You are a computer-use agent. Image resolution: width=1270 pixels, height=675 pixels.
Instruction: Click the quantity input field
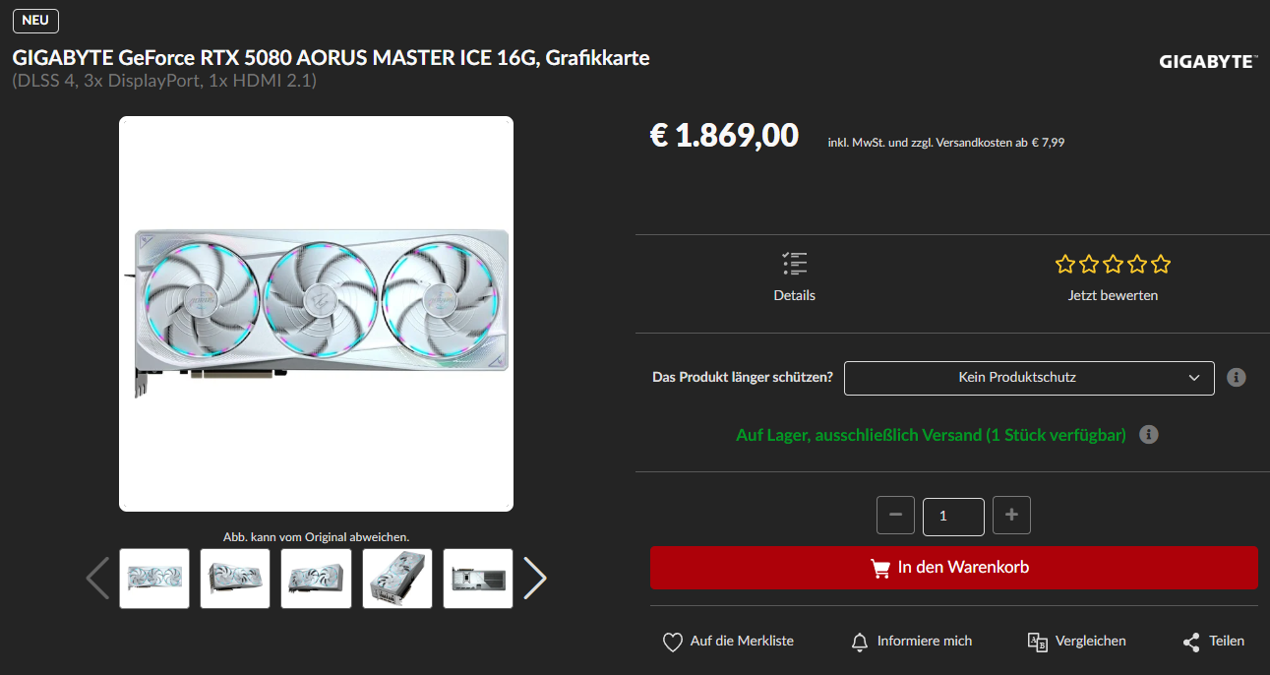953,517
